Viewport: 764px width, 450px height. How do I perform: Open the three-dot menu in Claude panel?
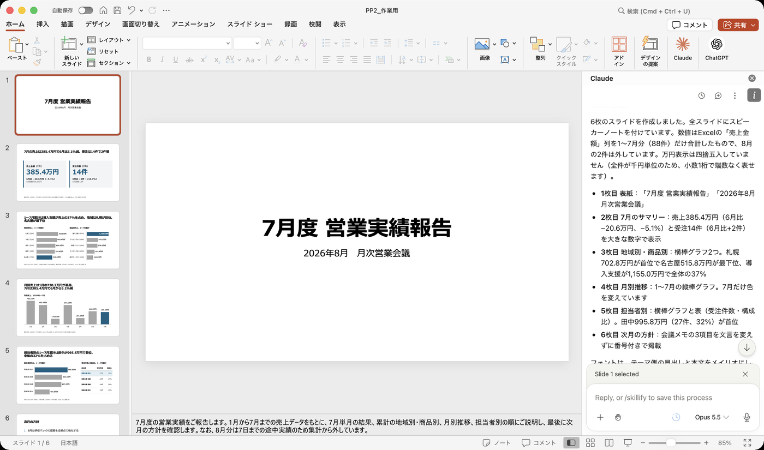click(x=735, y=95)
